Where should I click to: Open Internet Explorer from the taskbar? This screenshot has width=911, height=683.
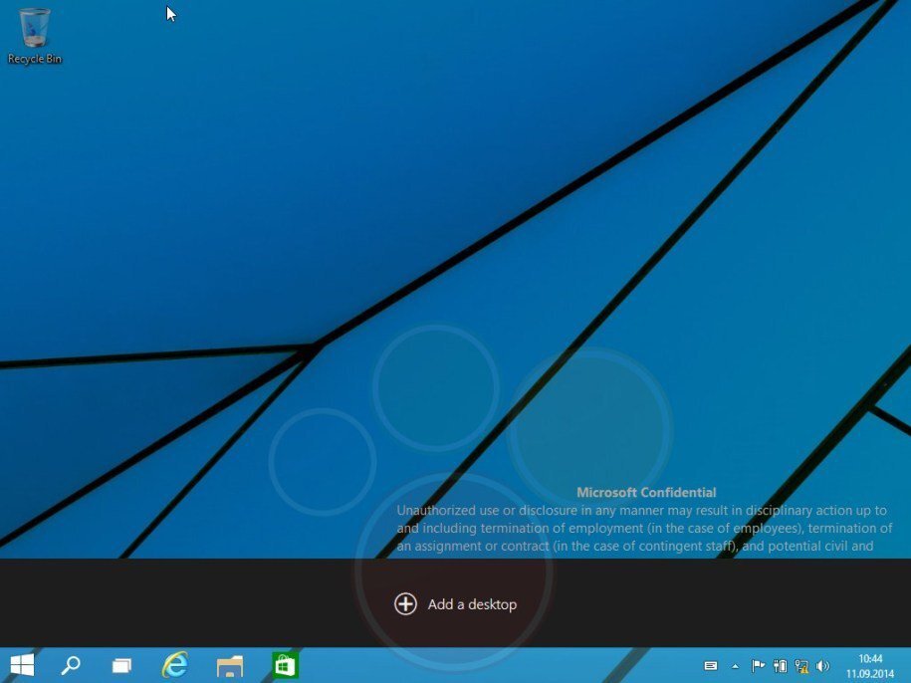click(x=174, y=665)
